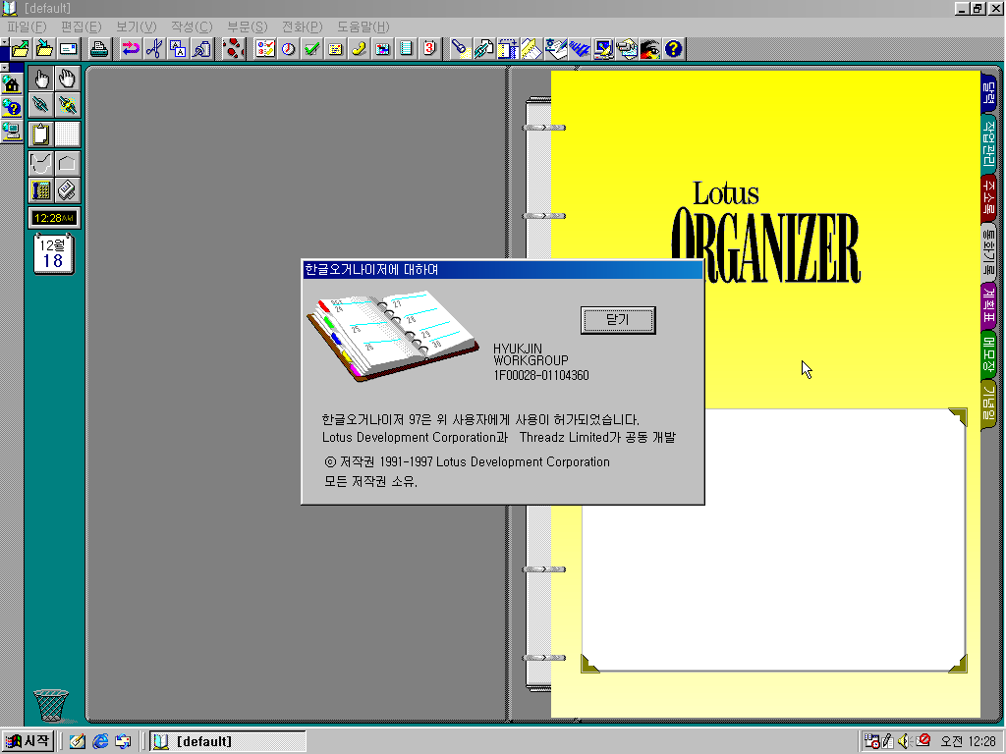Click the 12:28 digital clock display

click(55, 218)
